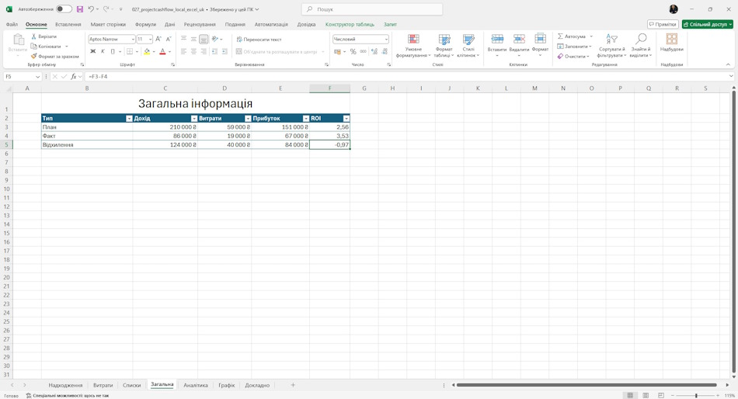
Task: Open the font name Aptos Narrow dropdown
Action: click(133, 39)
